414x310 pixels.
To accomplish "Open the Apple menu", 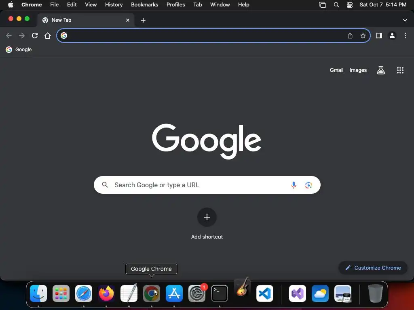I will (x=11, y=5).
